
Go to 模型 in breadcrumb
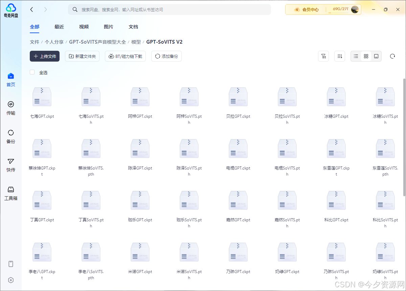click(136, 42)
